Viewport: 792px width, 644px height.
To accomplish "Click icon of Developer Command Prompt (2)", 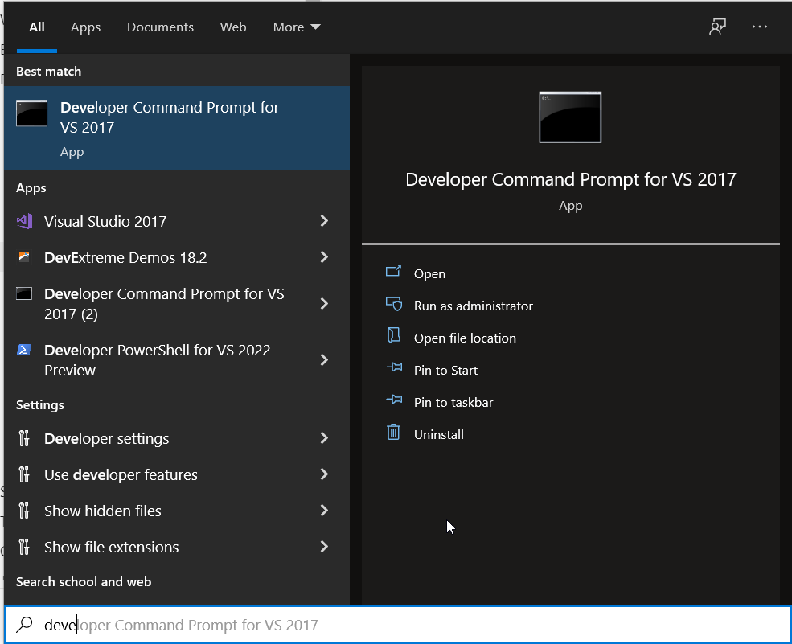I will [x=24, y=293].
